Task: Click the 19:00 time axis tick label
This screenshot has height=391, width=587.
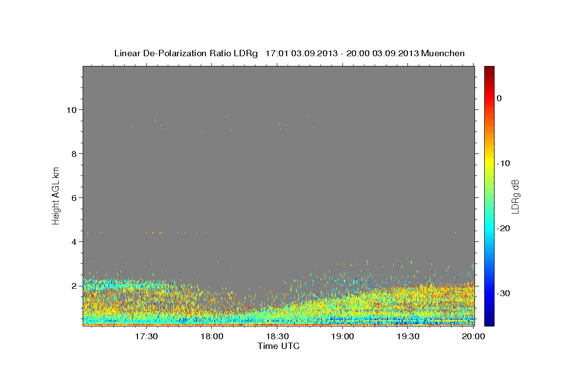Action: click(x=343, y=336)
